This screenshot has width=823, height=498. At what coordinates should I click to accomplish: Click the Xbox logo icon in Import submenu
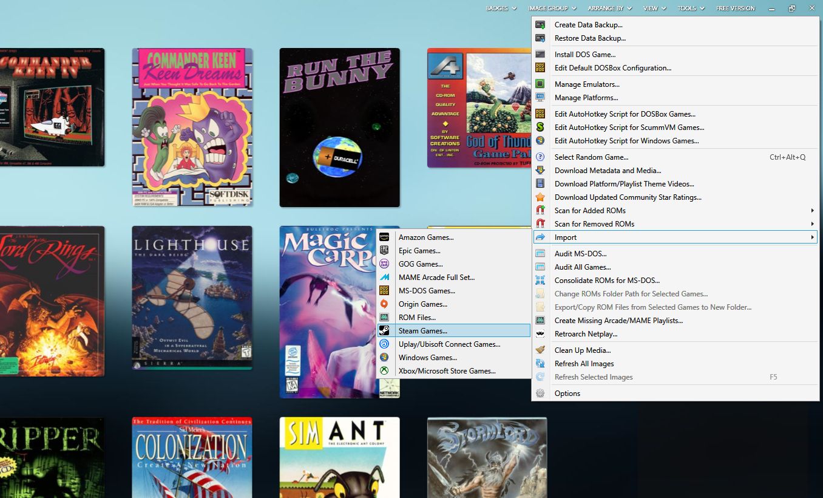coord(384,371)
